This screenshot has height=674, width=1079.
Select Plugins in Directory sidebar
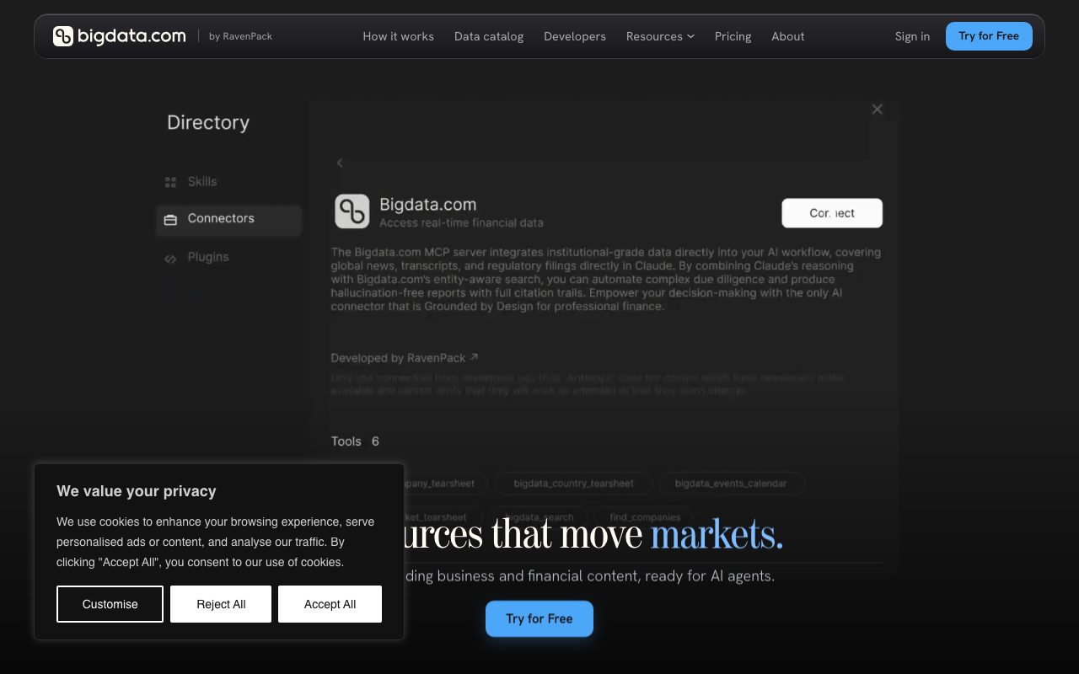click(x=208, y=257)
